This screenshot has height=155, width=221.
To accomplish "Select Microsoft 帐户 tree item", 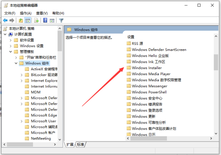I will 40,133.
